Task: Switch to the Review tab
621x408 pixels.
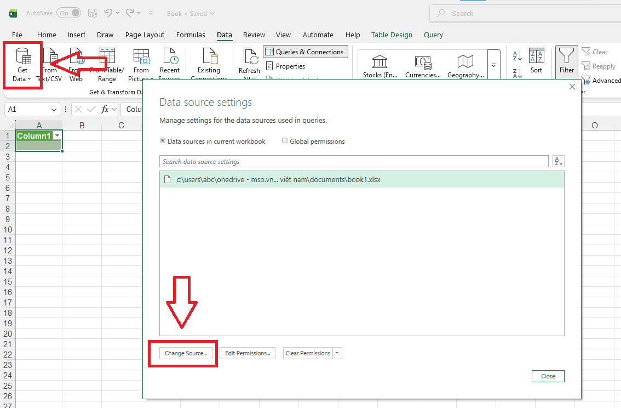Action: [x=254, y=35]
